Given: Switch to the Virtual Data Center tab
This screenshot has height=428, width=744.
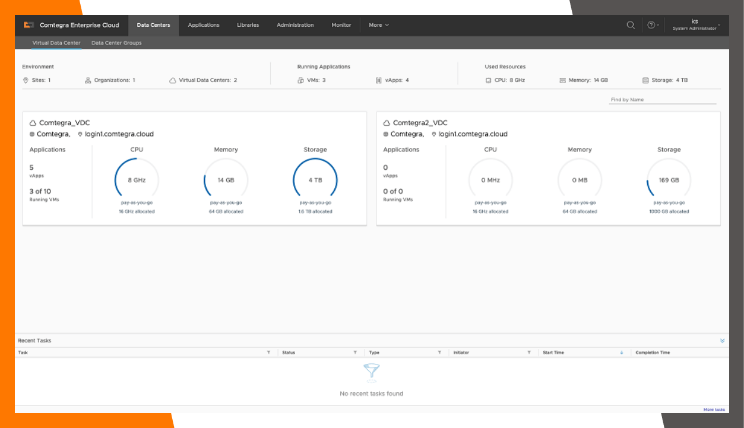Looking at the screenshot, I should (56, 43).
